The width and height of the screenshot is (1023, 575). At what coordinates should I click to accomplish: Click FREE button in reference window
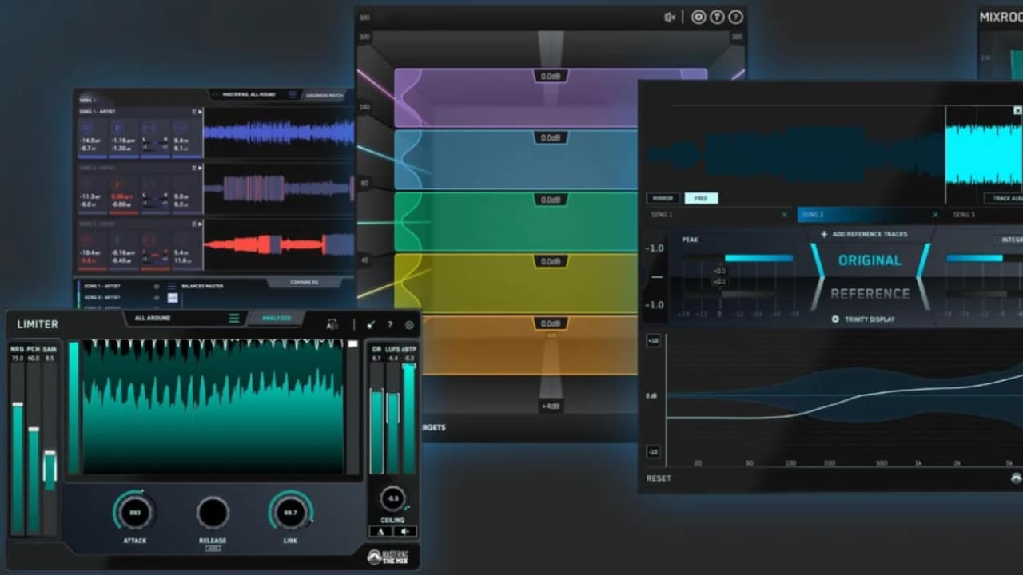tap(701, 198)
